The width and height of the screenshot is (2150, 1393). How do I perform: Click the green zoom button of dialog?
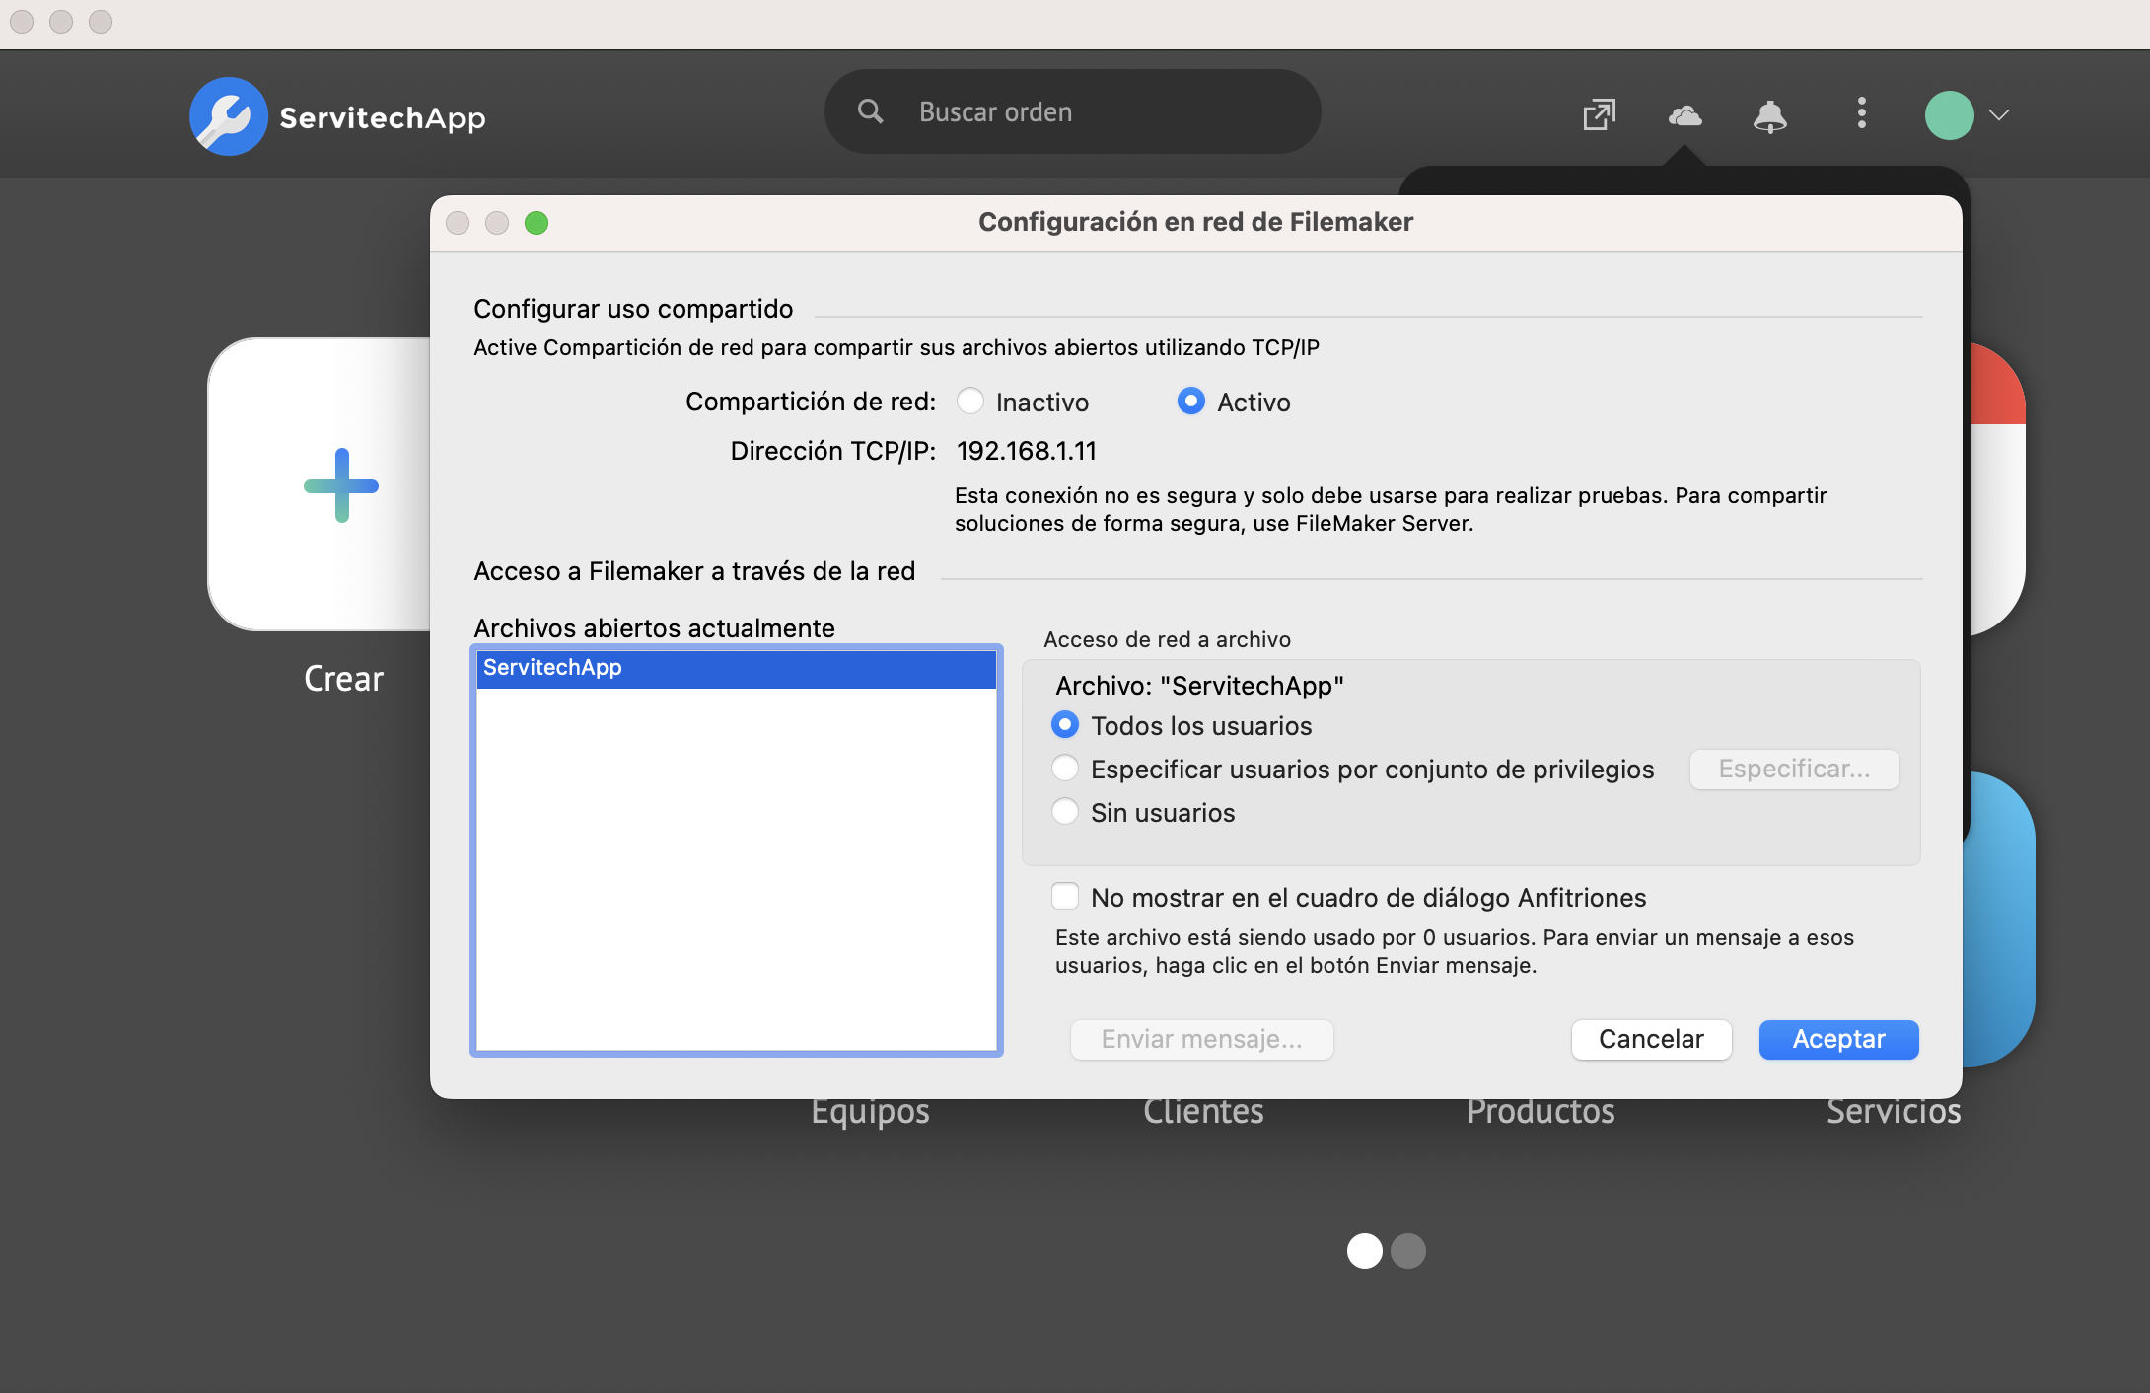tap(537, 223)
